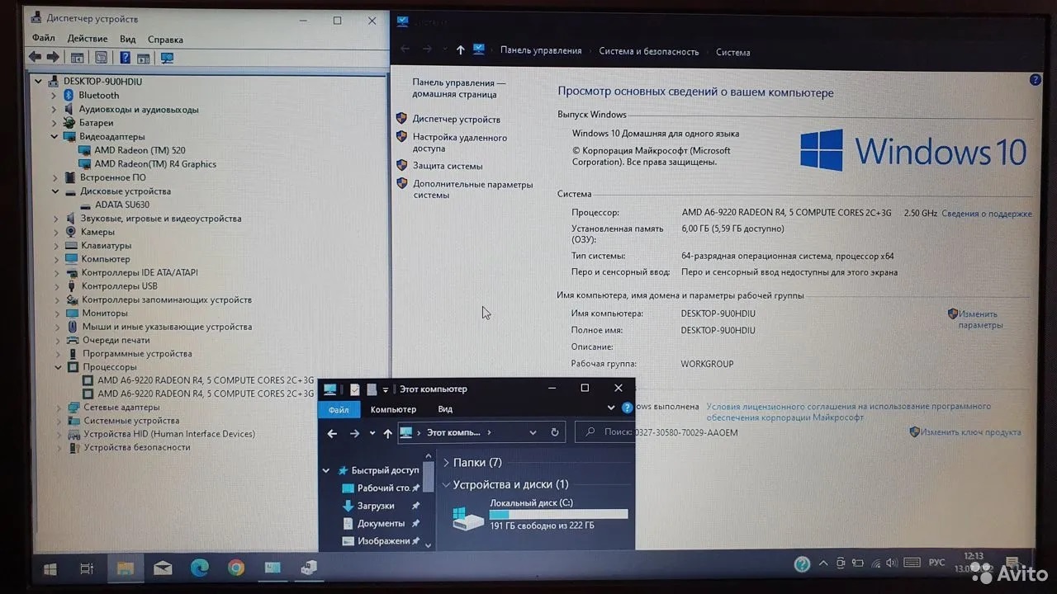Expand the Bluetooth category

click(x=55, y=96)
